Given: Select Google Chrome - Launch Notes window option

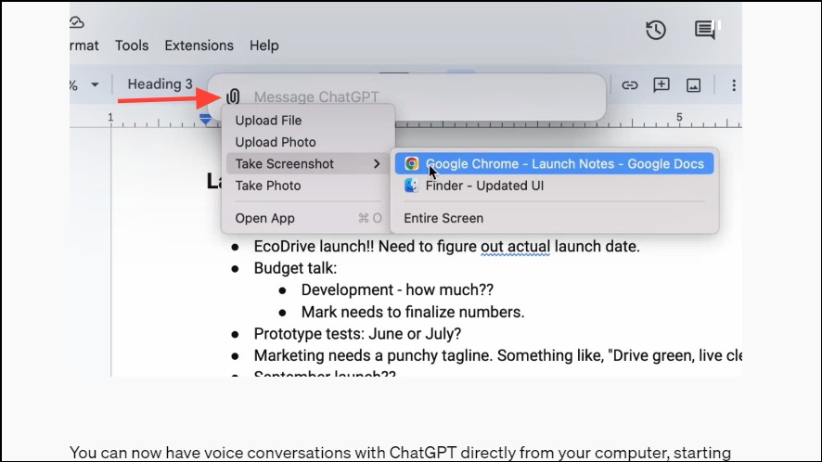Looking at the screenshot, I should (x=554, y=163).
